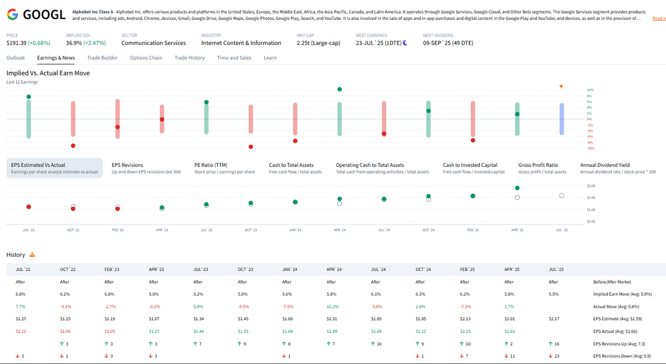Click the $2.81 EPS actual cell

click(x=510, y=331)
